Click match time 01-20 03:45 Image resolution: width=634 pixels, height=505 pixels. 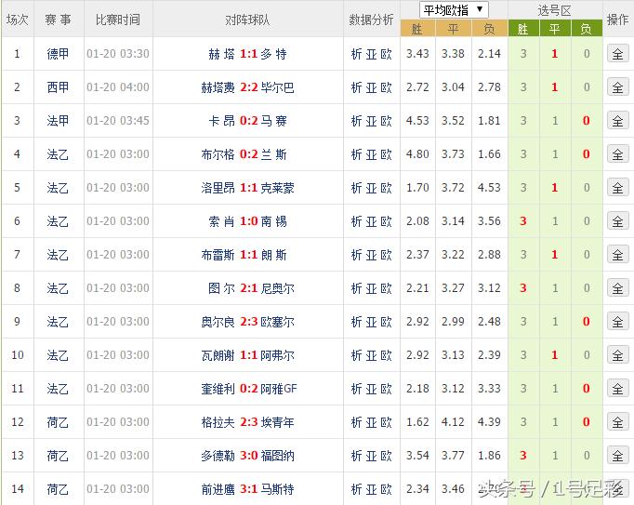point(118,121)
